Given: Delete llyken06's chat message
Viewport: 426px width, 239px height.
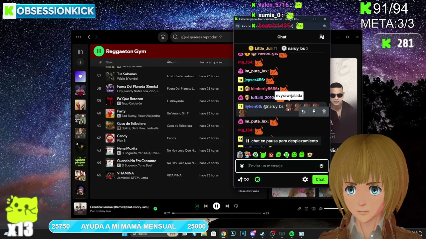Looking at the screenshot, I should pyautogui.click(x=324, y=112).
